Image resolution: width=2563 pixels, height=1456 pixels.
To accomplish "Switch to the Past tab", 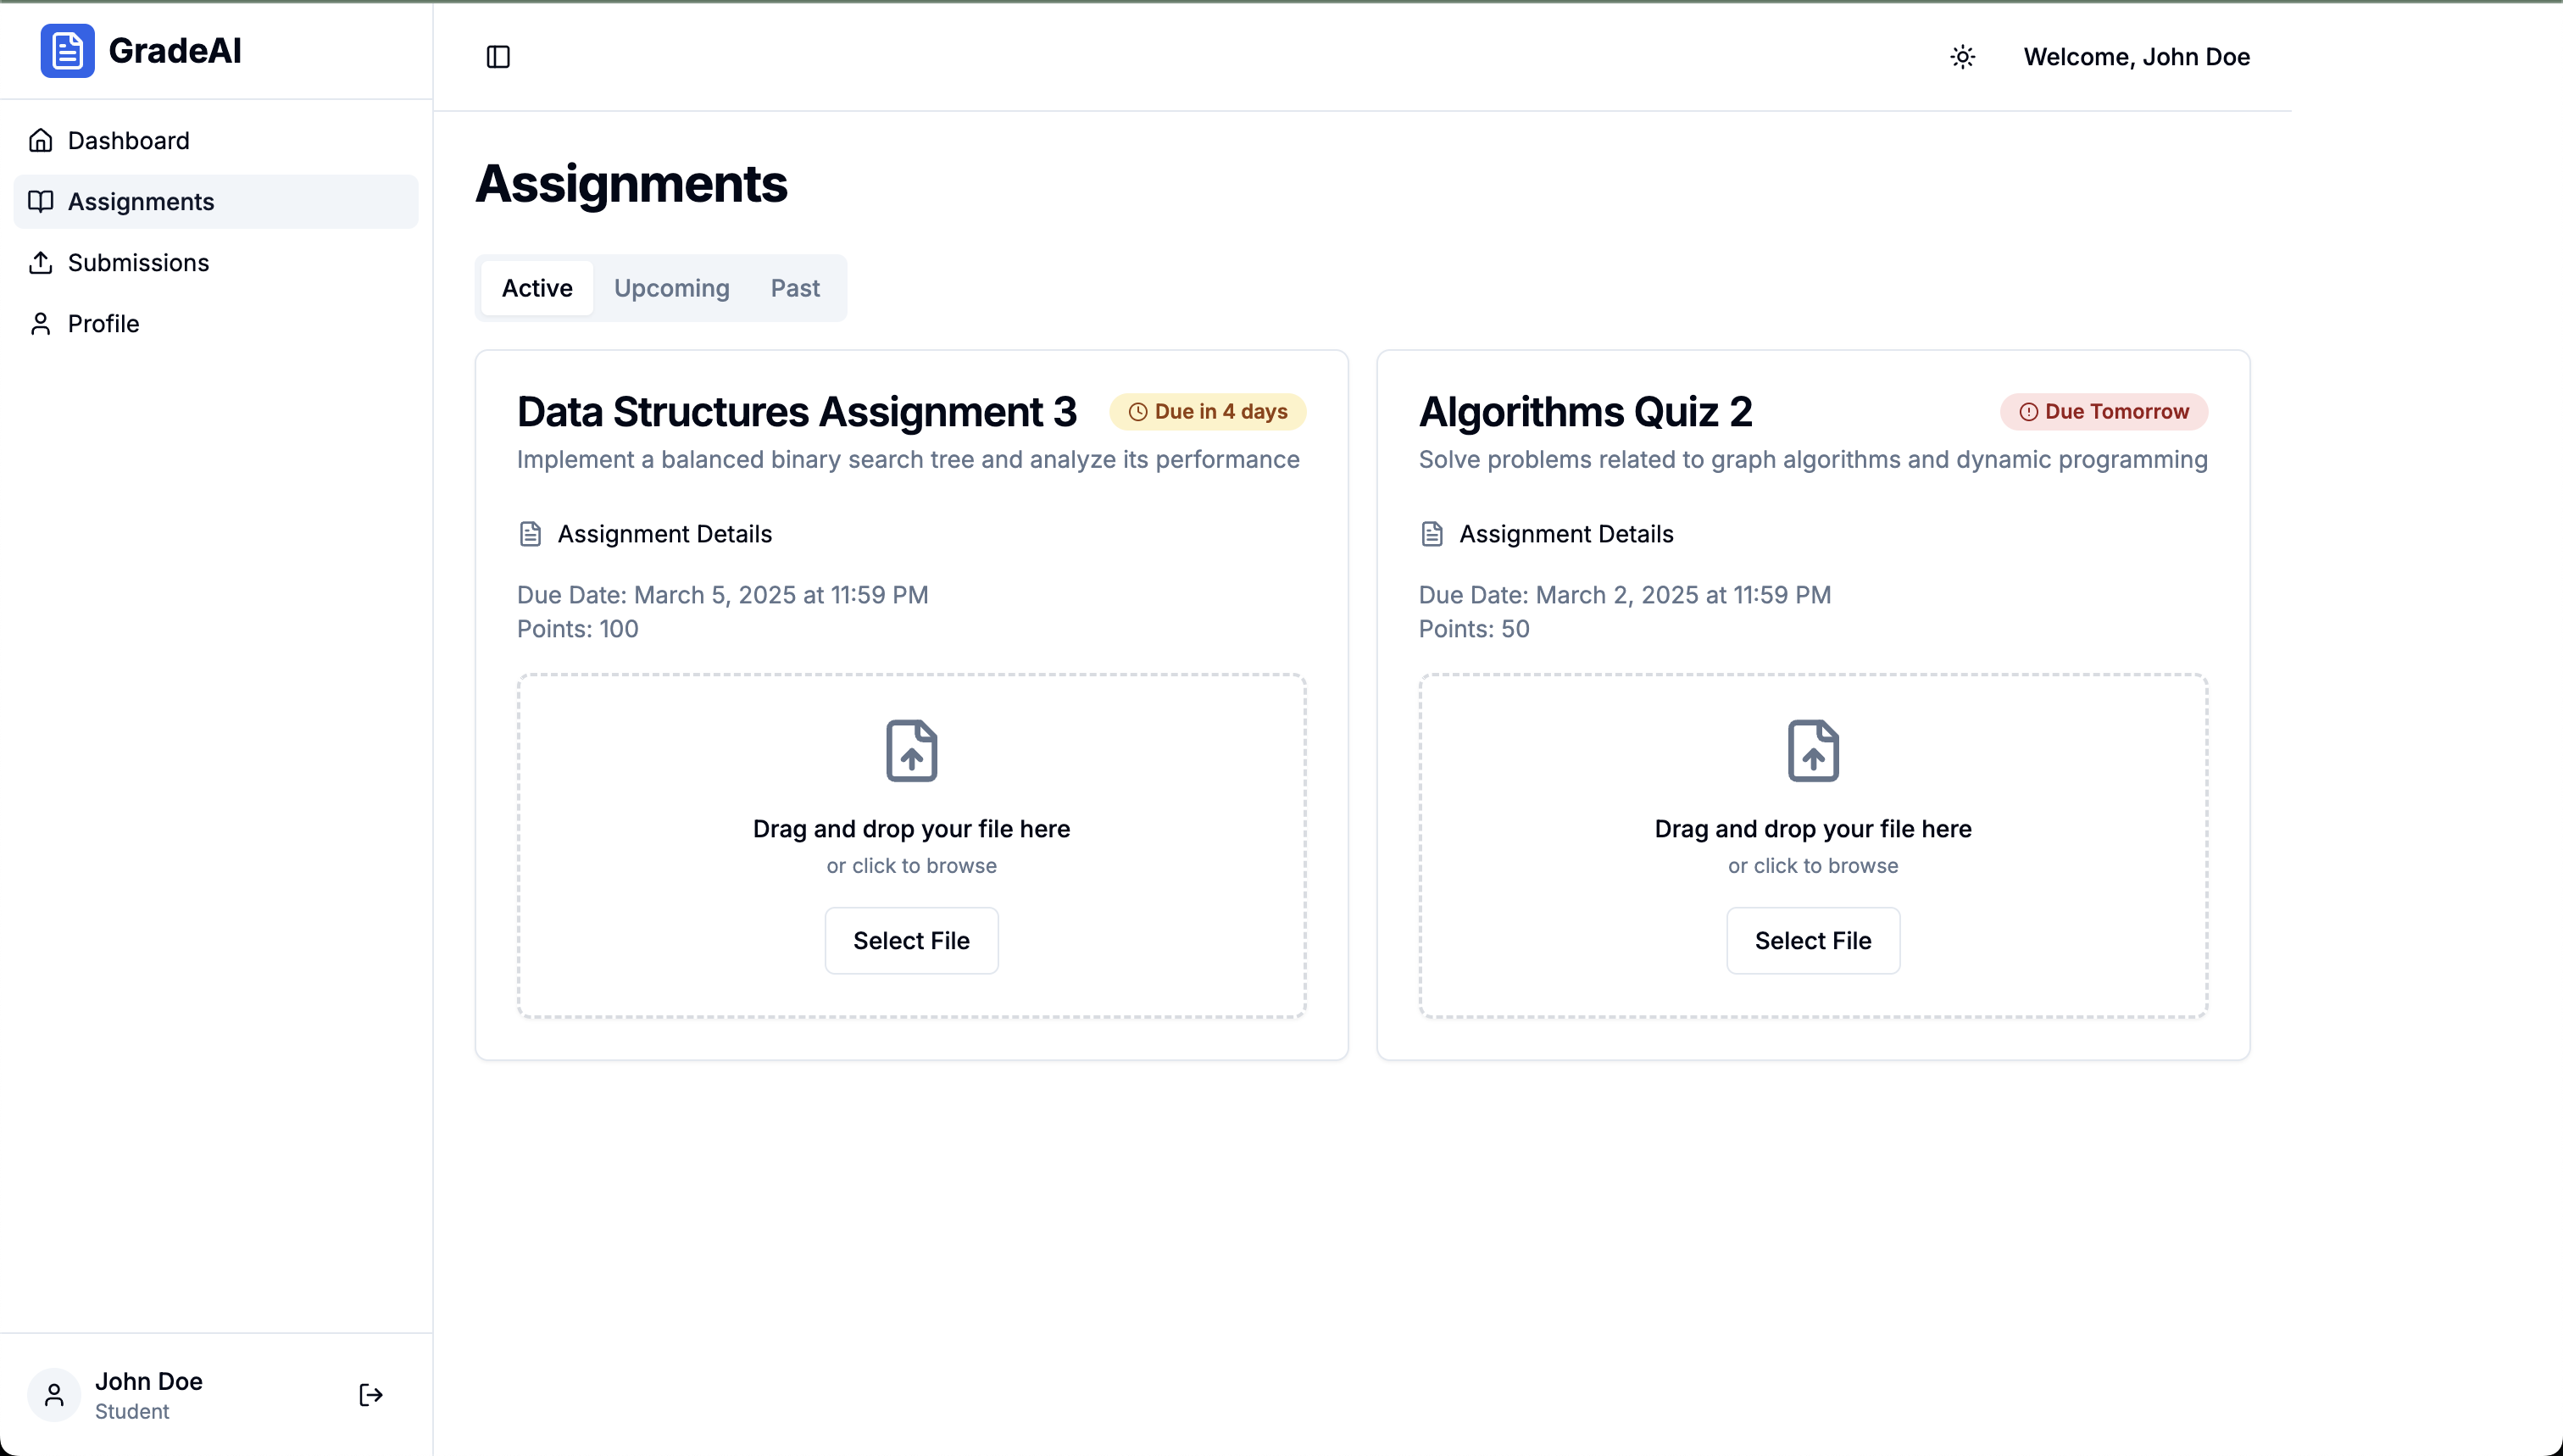I will point(795,288).
